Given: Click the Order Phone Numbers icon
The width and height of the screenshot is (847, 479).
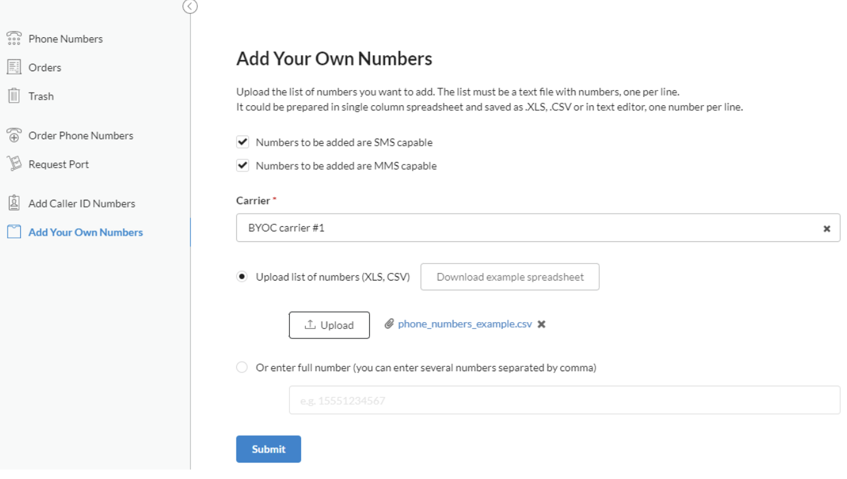Looking at the screenshot, I should pyautogui.click(x=13, y=135).
